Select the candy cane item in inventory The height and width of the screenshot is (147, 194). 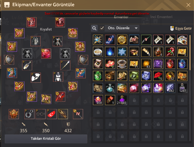(x=170, y=52)
